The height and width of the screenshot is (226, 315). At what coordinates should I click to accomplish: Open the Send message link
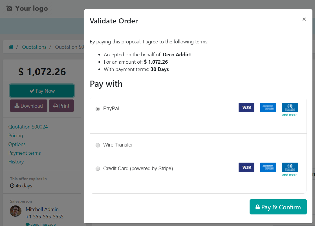[x=41, y=224]
